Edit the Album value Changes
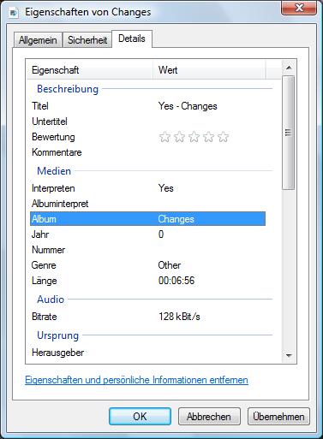This screenshot has height=439, width=323. pos(176,219)
